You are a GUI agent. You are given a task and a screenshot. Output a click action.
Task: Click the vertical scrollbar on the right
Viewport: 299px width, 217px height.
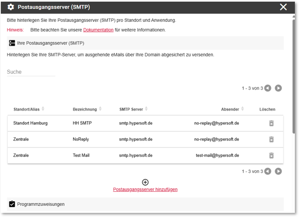coord(294,76)
